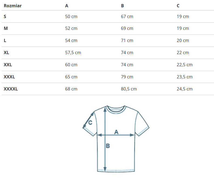The height and width of the screenshot is (178, 214).
Task: Click the "23,5 cm" cell
Action: (x=185, y=77)
